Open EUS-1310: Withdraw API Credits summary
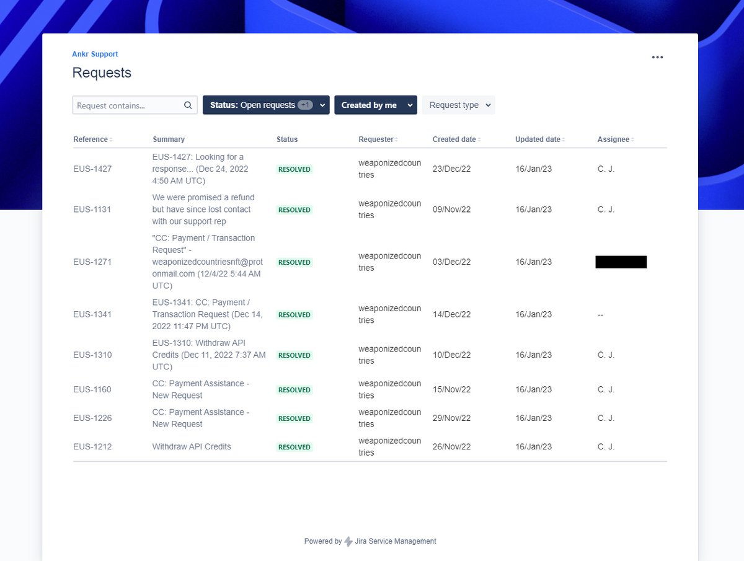 pos(209,355)
